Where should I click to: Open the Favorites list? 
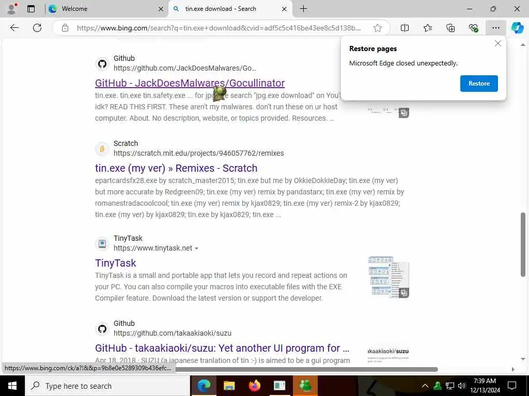[x=428, y=28]
